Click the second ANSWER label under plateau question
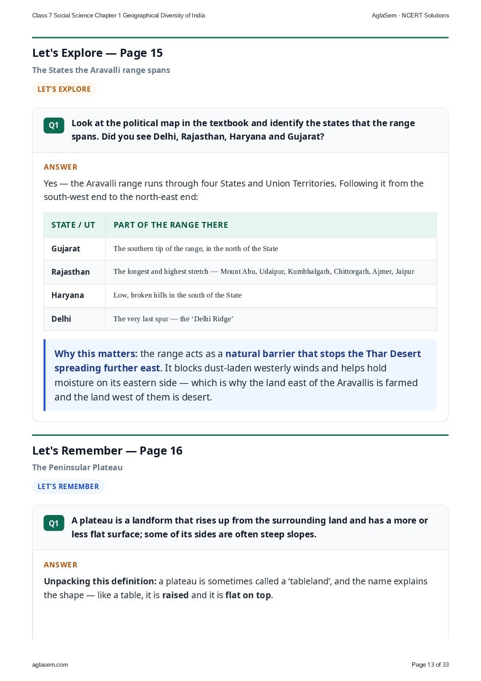Screen dimensions: 481x681 [x=61, y=565]
